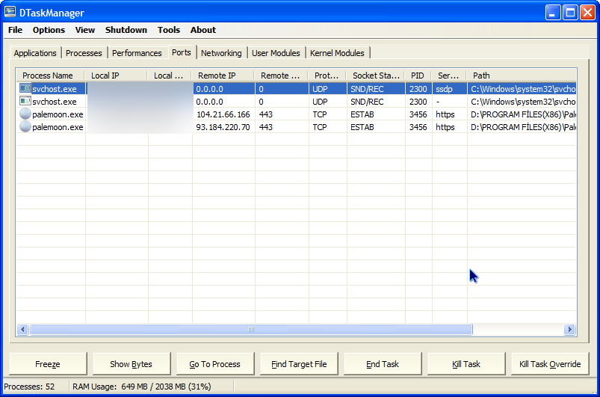Click ESTAB state in 93.184.220.70 row

[362, 126]
